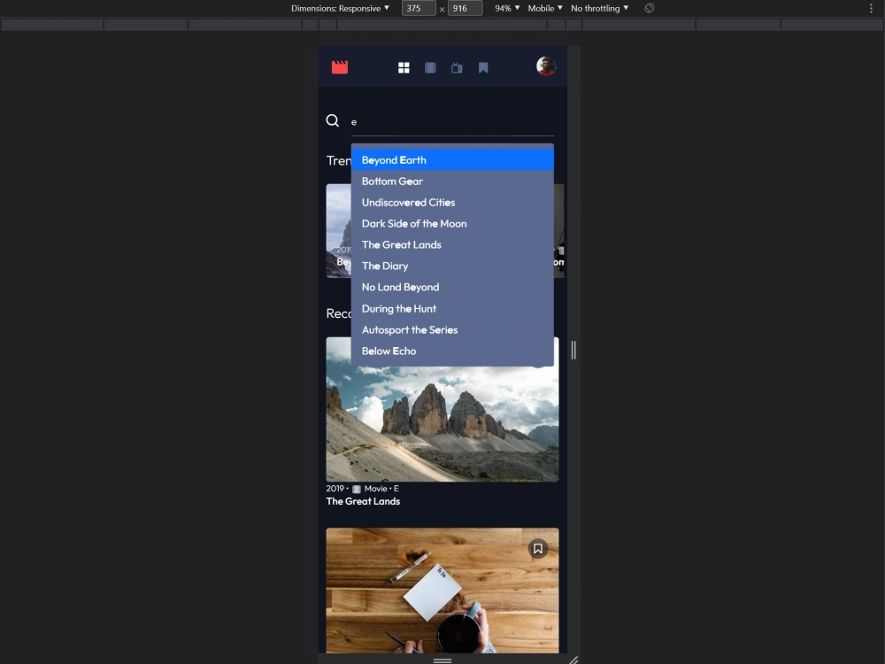The height and width of the screenshot is (664, 885).
Task: Grab the bottom viewport resize handle
Action: click(x=442, y=660)
